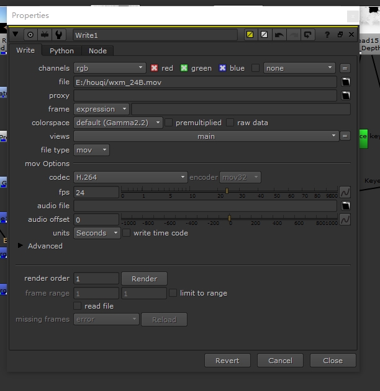Float the Write1 properties panel
Image resolution: width=380 pixels, height=391 pixels.
(340, 35)
